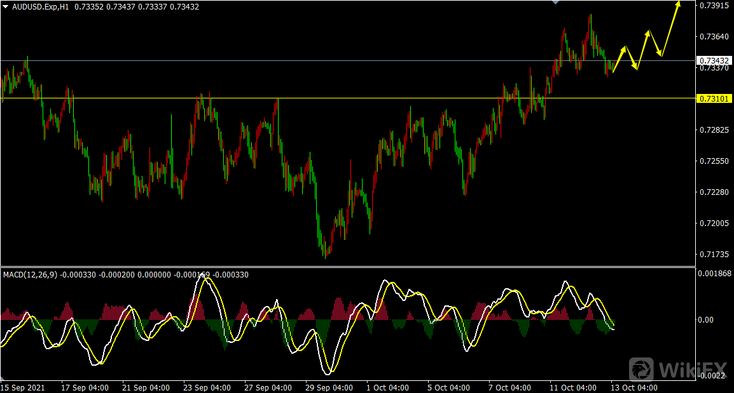Click the 29 Sep 04:00 time axis label

point(329,387)
